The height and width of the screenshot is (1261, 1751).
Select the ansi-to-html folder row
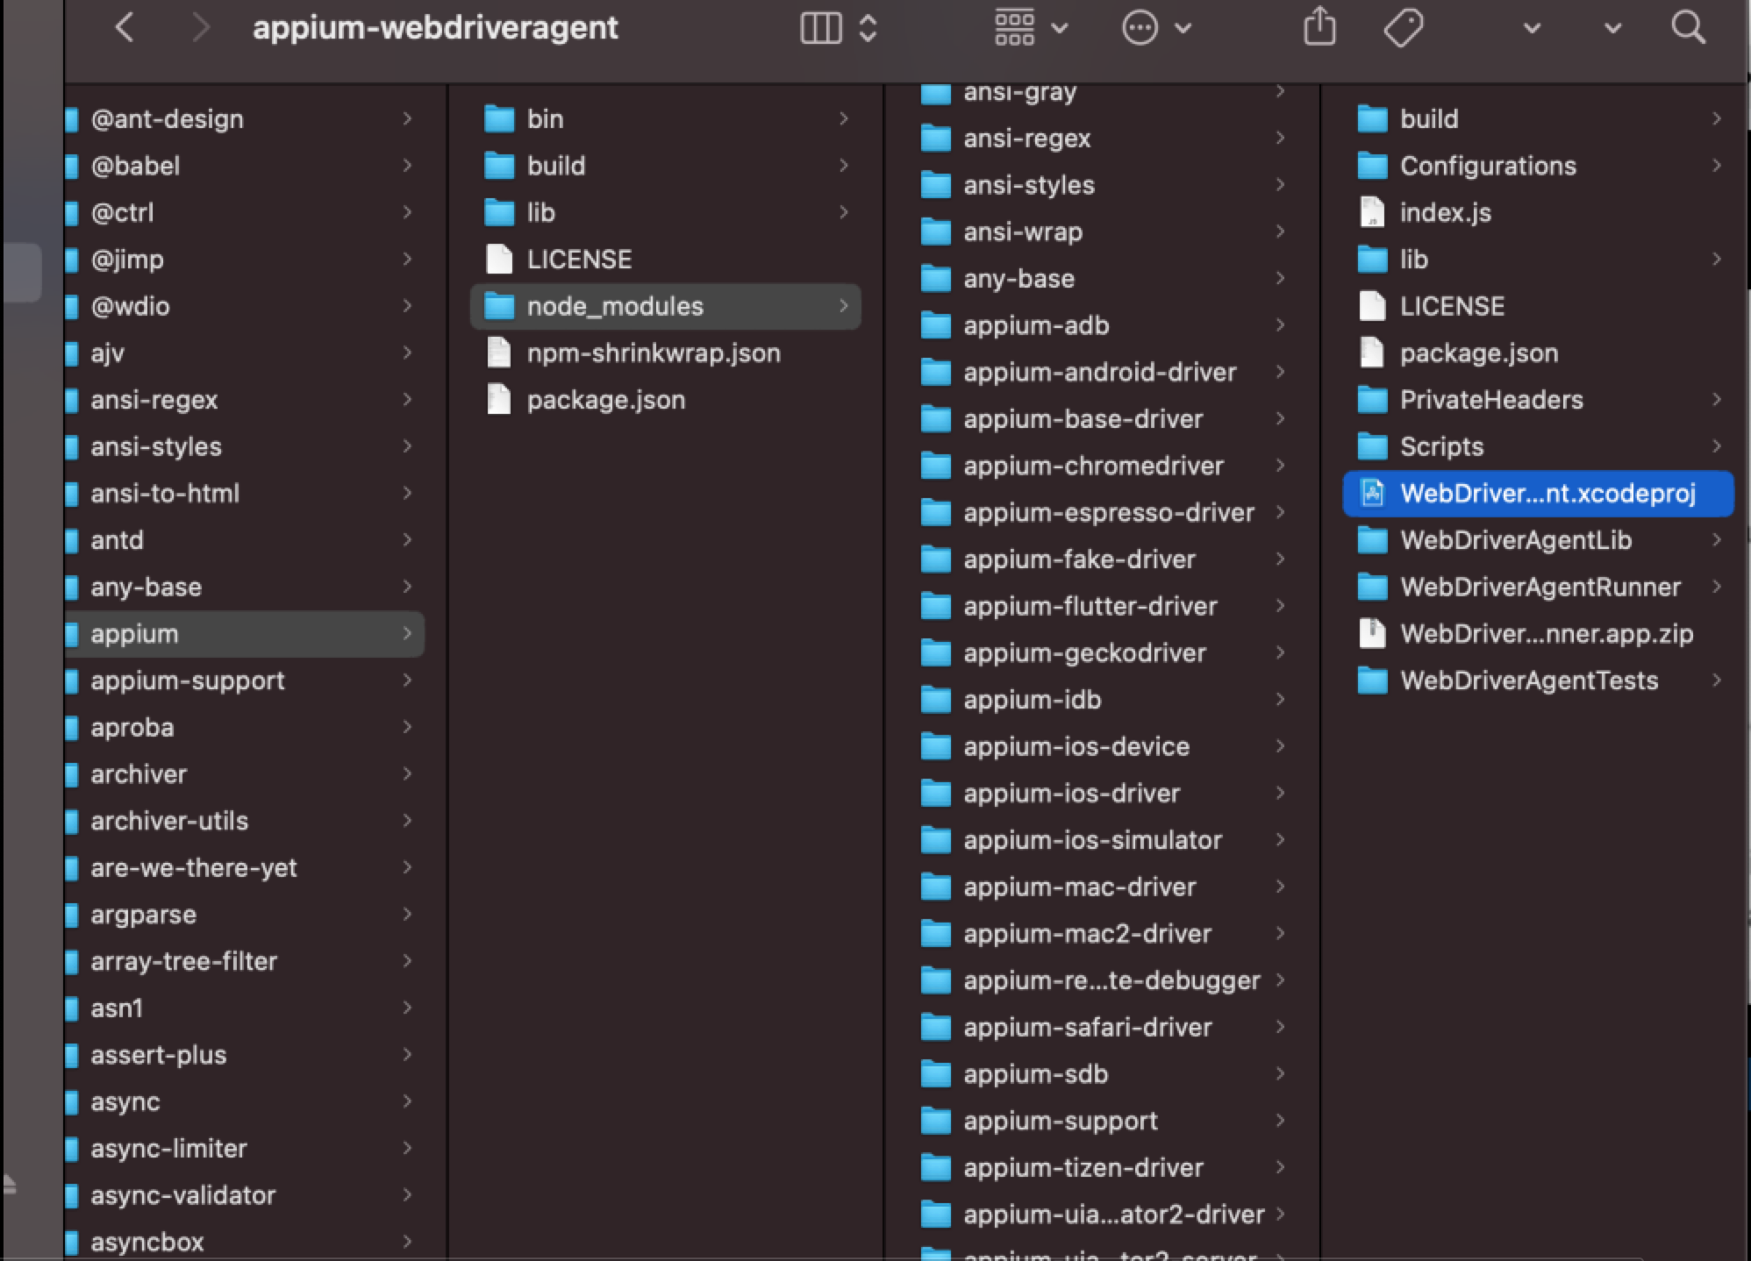[245, 493]
